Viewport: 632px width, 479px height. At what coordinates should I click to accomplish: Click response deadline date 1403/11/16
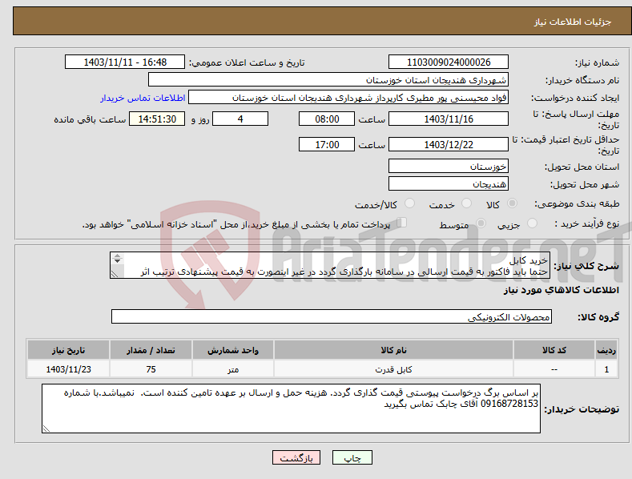click(x=449, y=119)
